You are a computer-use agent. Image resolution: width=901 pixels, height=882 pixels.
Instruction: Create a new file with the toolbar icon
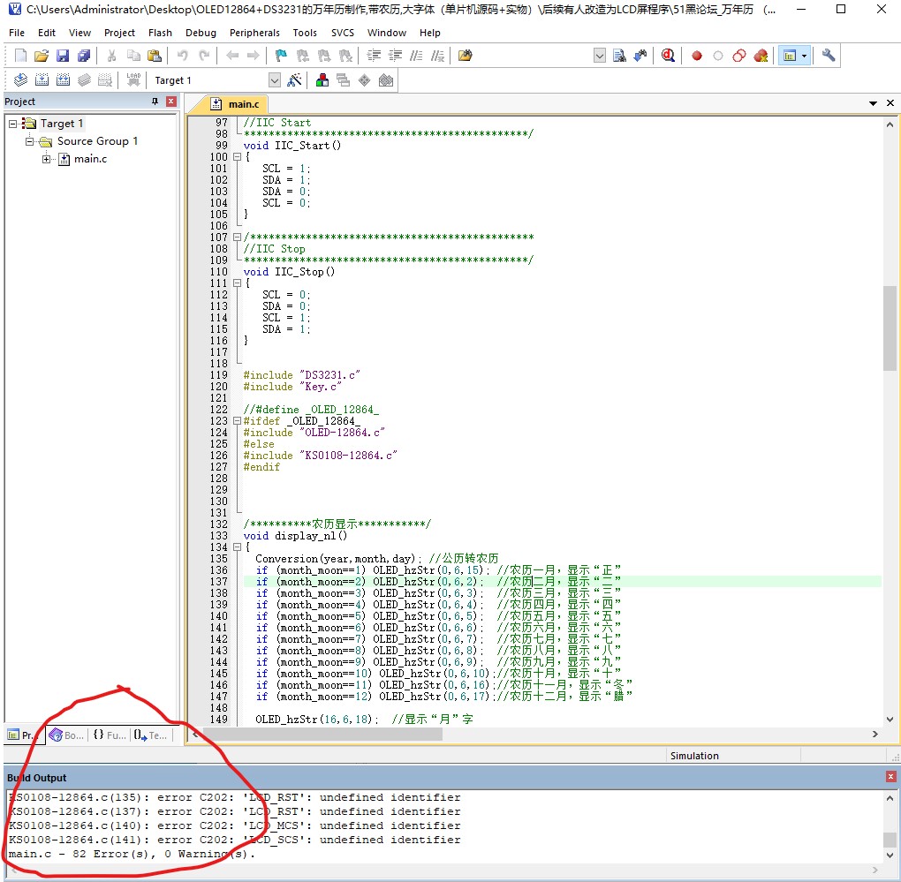20,56
